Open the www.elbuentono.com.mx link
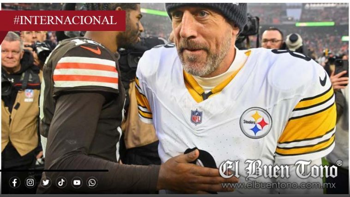The image size is (350, 197). (x=278, y=185)
